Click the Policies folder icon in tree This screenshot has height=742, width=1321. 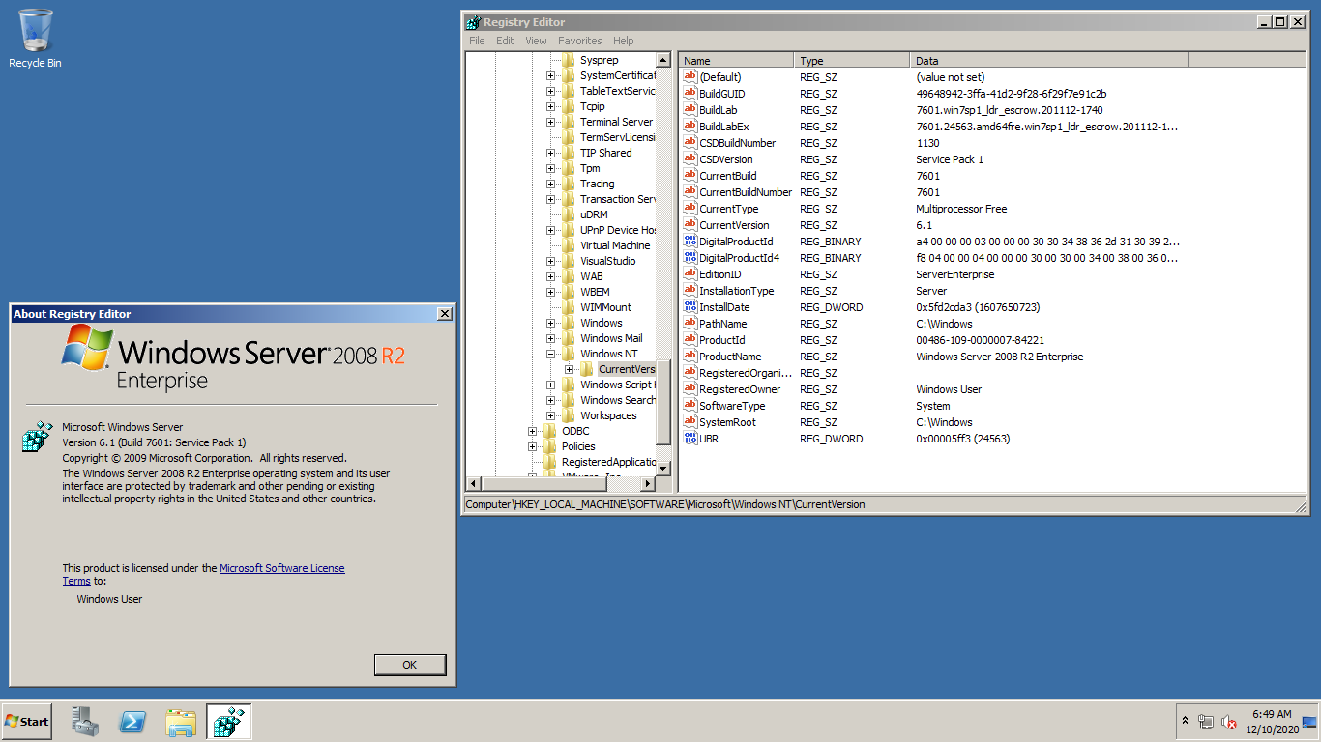(x=550, y=446)
